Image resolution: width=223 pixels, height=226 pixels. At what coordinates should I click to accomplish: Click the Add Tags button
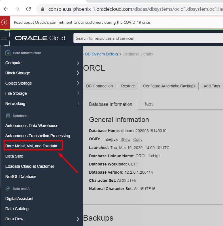212,86
